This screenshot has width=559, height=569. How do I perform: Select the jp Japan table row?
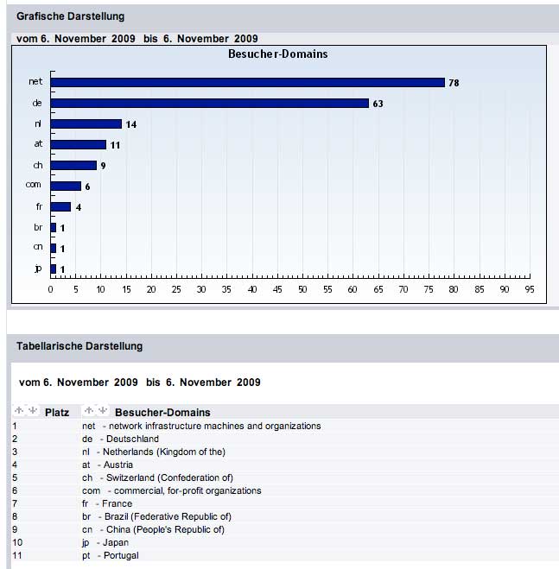[105, 542]
